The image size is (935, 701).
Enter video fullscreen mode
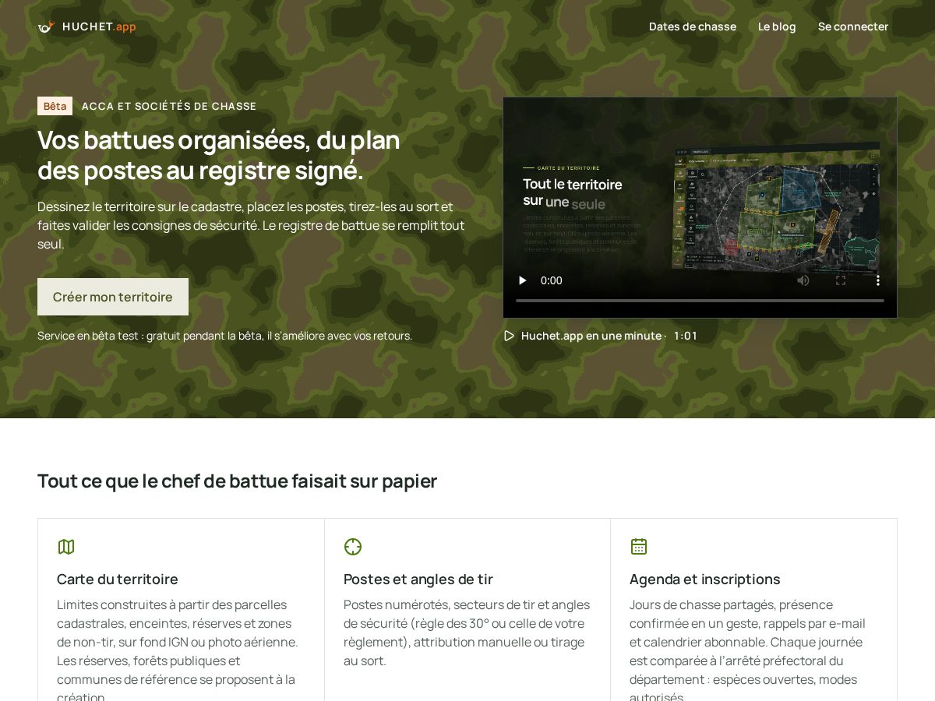(841, 280)
